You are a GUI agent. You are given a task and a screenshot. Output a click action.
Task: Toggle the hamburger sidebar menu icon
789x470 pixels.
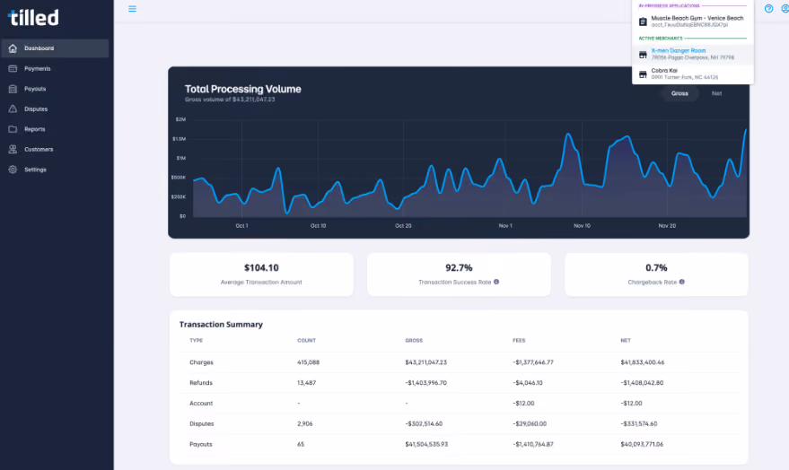tap(132, 9)
